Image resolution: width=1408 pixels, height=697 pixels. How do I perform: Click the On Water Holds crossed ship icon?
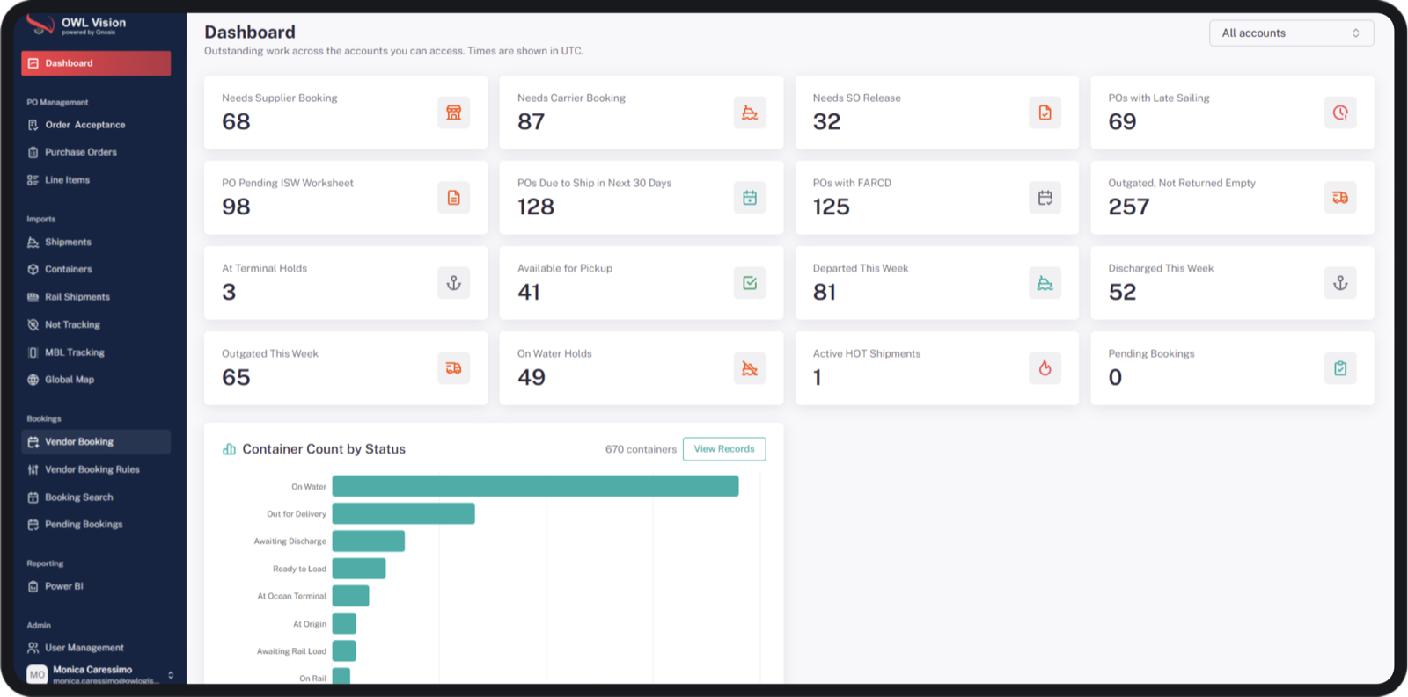(x=749, y=368)
